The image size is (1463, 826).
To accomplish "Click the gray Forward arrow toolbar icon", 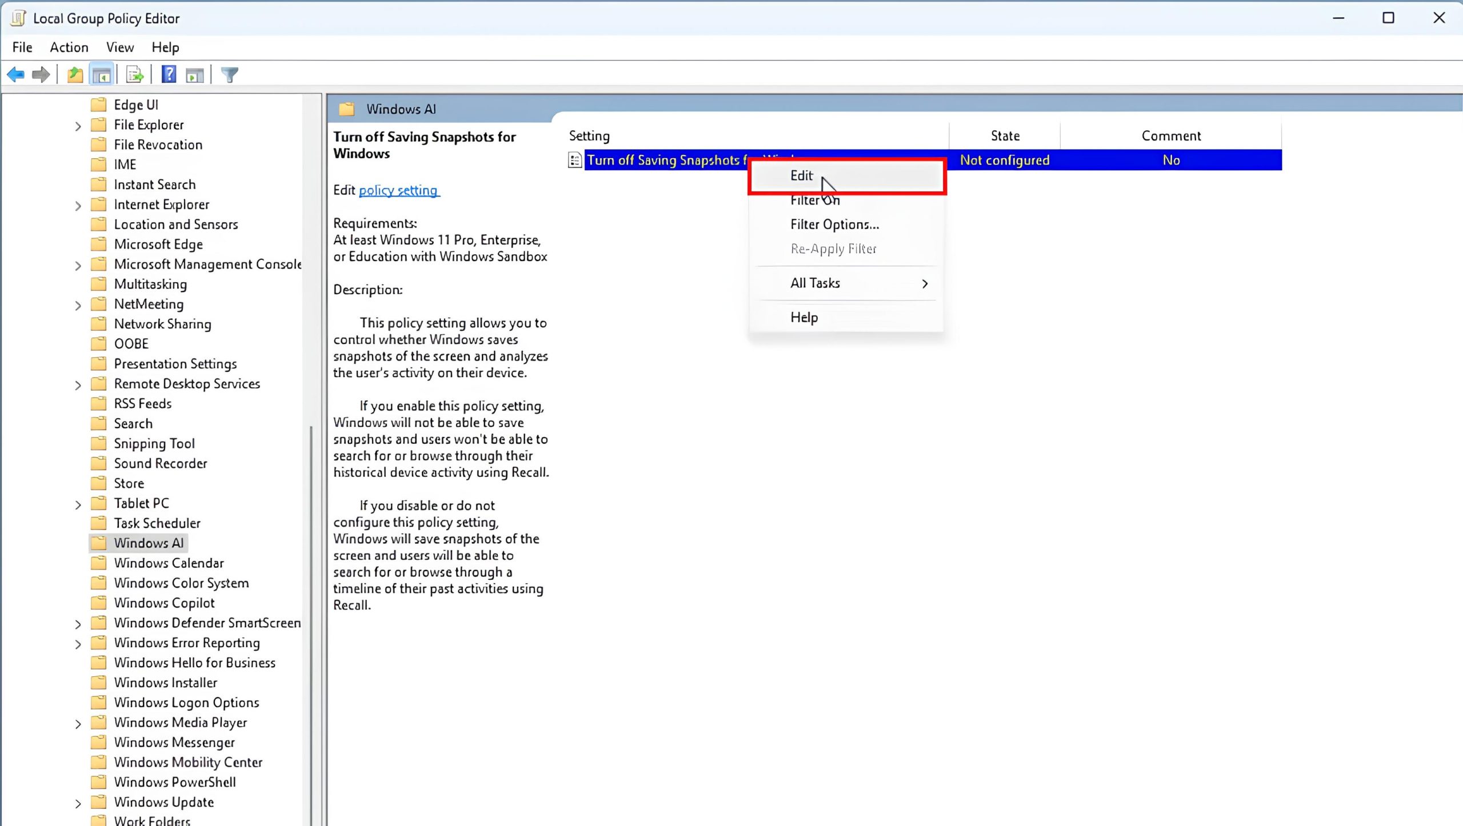I will (41, 74).
